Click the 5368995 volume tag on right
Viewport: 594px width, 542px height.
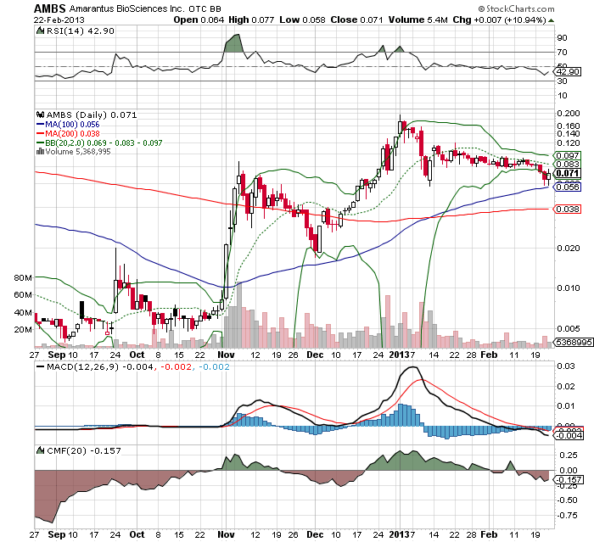pyautogui.click(x=574, y=342)
